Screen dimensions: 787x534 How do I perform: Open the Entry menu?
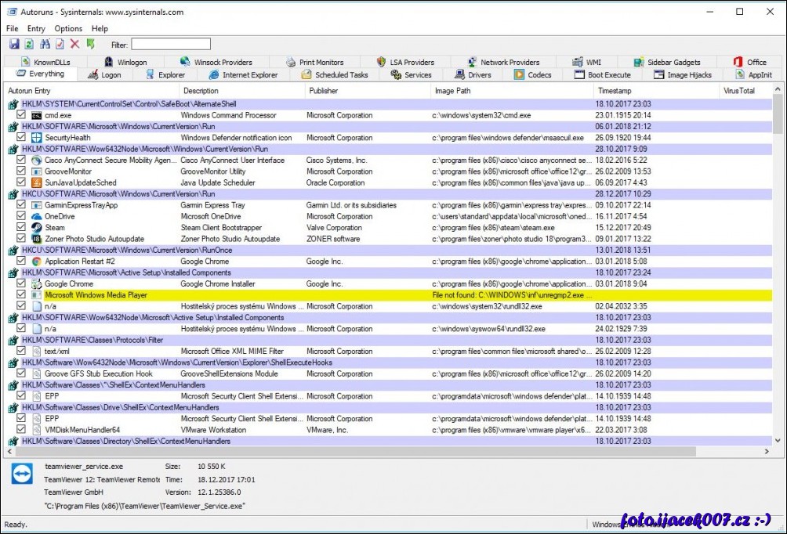point(36,28)
